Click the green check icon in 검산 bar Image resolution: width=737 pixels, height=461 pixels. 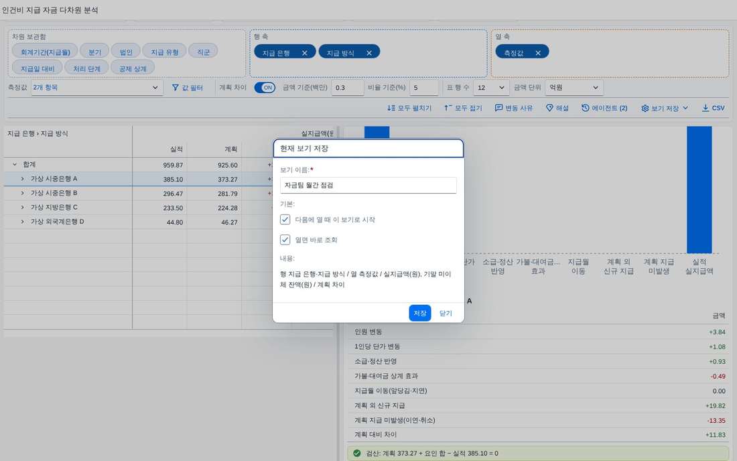click(356, 453)
